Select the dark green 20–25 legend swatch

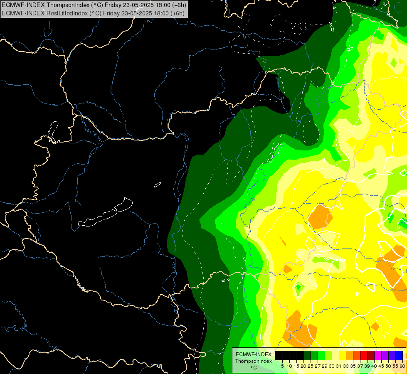[307, 355]
